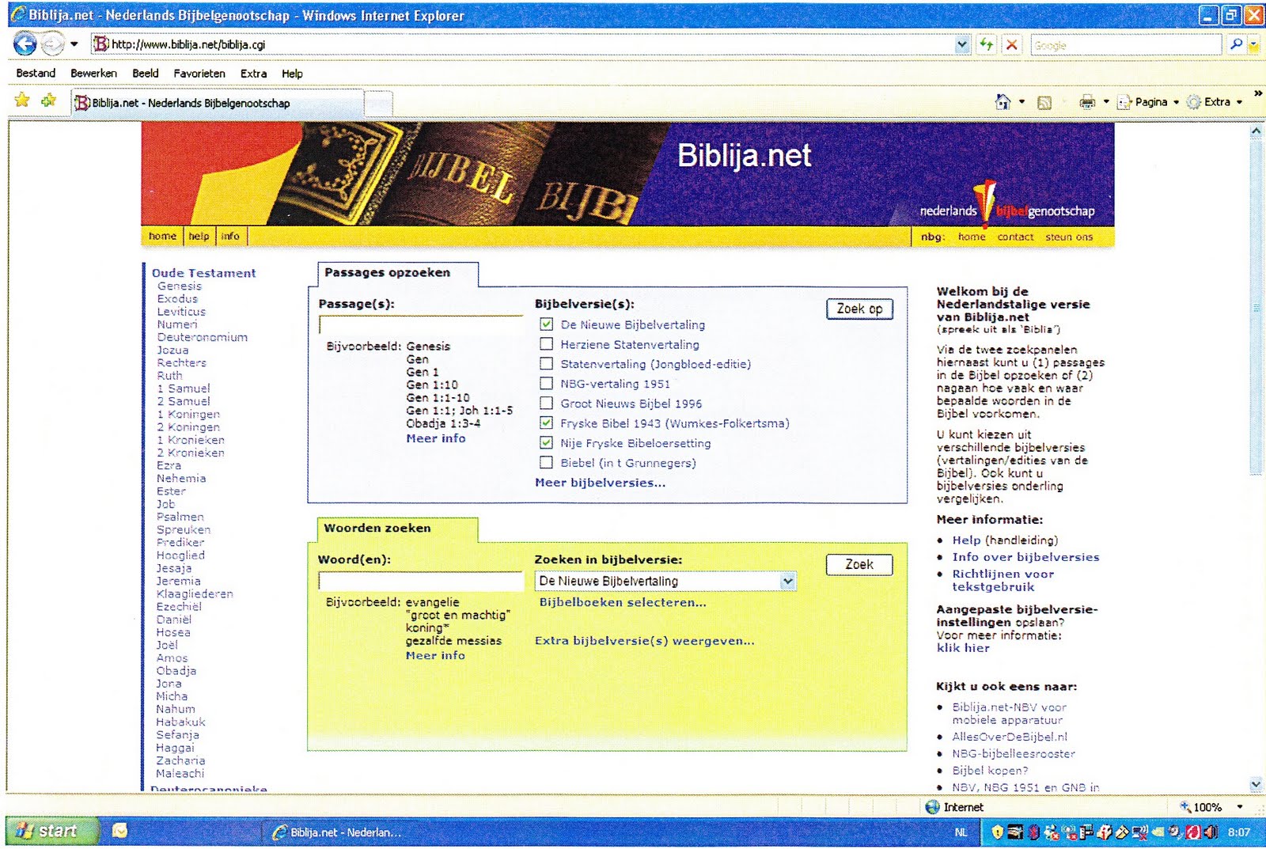Click the zoom magnifier icon showing 100%
The height and width of the screenshot is (849, 1266).
coord(1186,807)
